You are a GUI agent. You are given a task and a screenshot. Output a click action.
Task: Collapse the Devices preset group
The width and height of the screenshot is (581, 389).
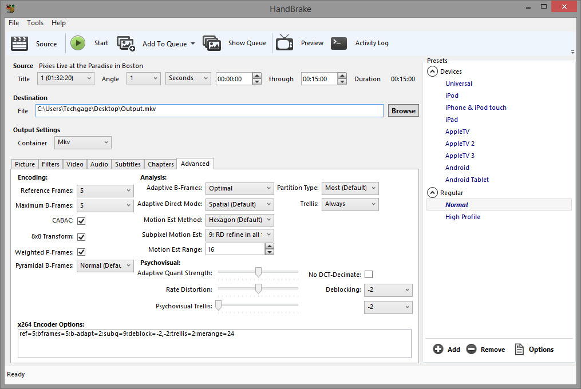432,71
